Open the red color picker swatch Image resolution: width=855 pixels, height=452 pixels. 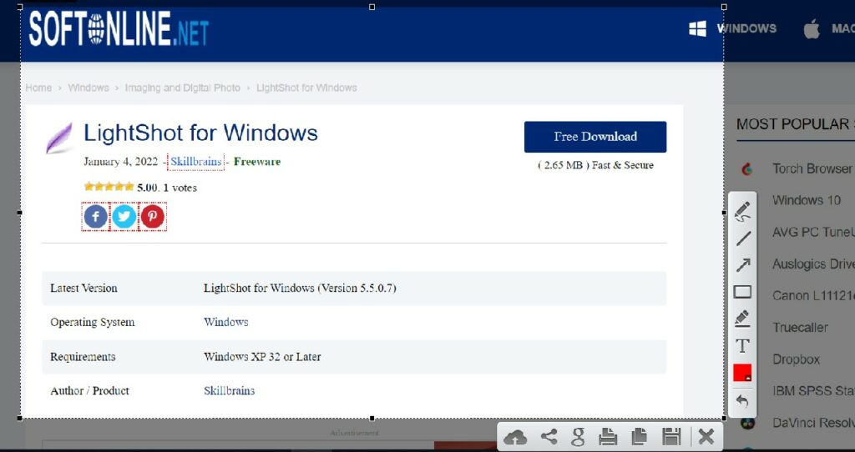pos(742,373)
